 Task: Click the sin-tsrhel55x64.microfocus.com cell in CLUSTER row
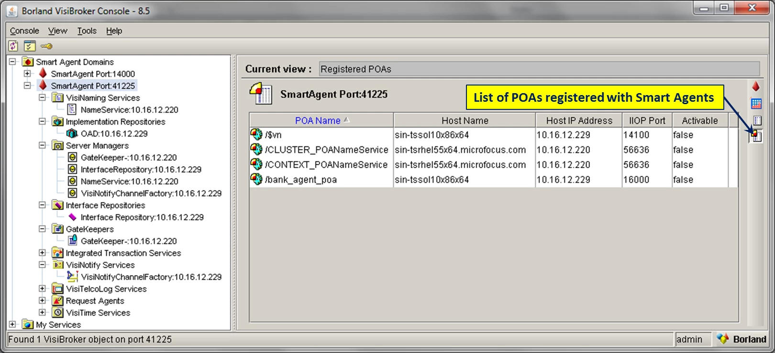click(x=465, y=150)
